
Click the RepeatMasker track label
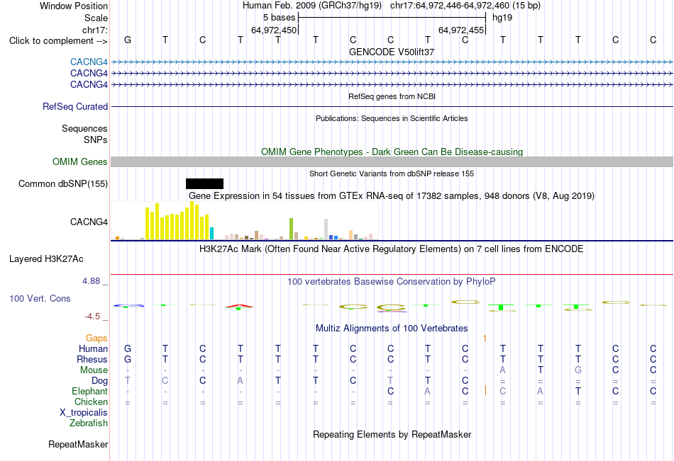[78, 444]
